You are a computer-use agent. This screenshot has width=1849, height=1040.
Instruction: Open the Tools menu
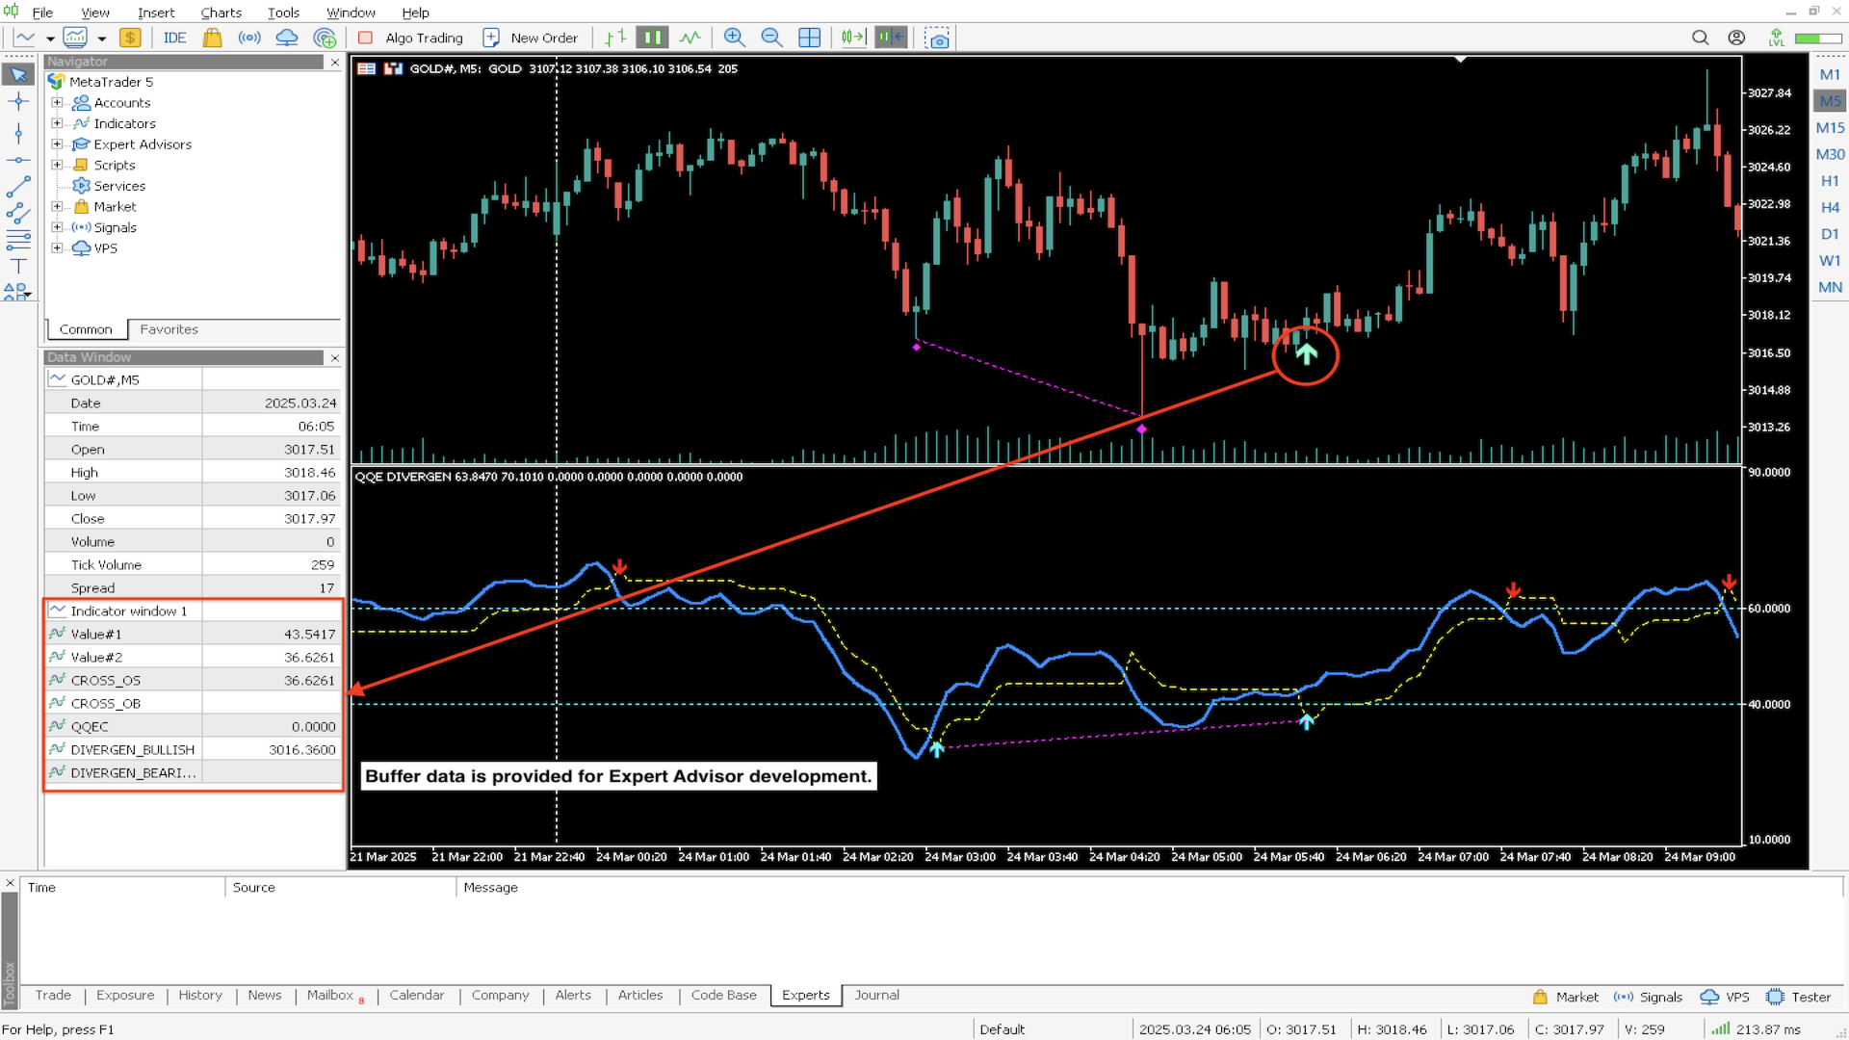pos(283,13)
